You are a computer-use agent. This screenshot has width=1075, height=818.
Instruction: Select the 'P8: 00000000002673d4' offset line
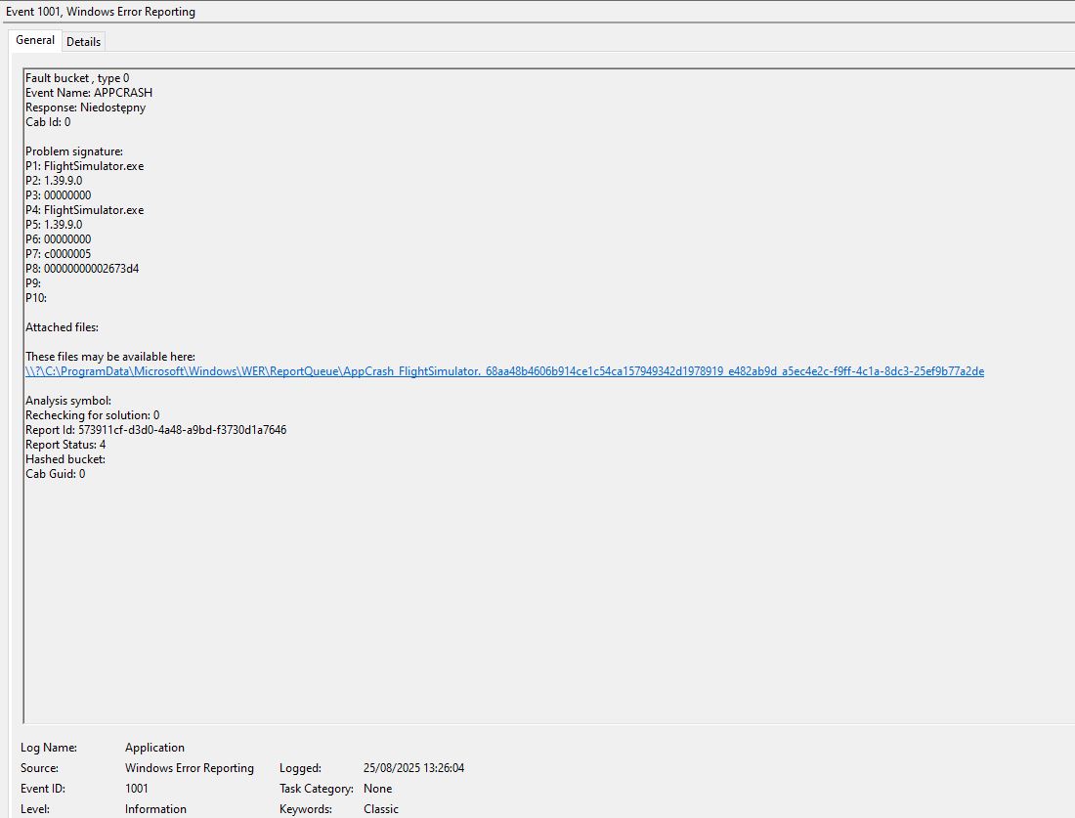click(x=82, y=269)
